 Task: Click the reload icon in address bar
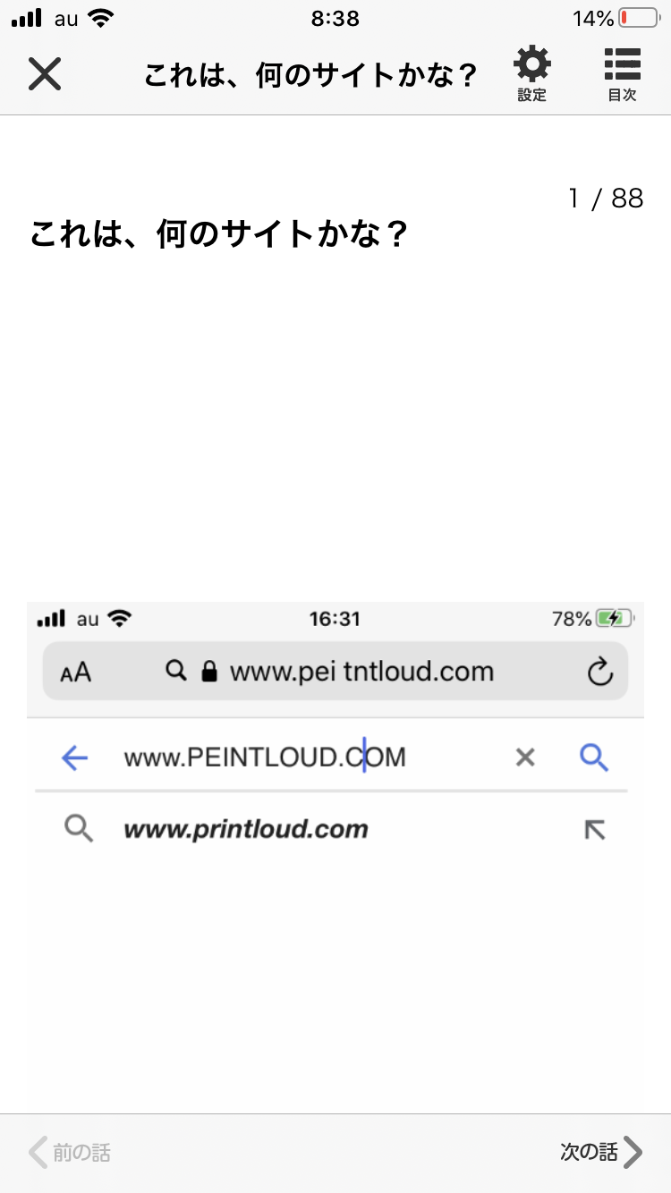pyautogui.click(x=599, y=672)
